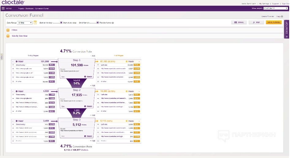Click +Add below Step 3
Viewport: 291px width, 158px height.
(93, 141)
